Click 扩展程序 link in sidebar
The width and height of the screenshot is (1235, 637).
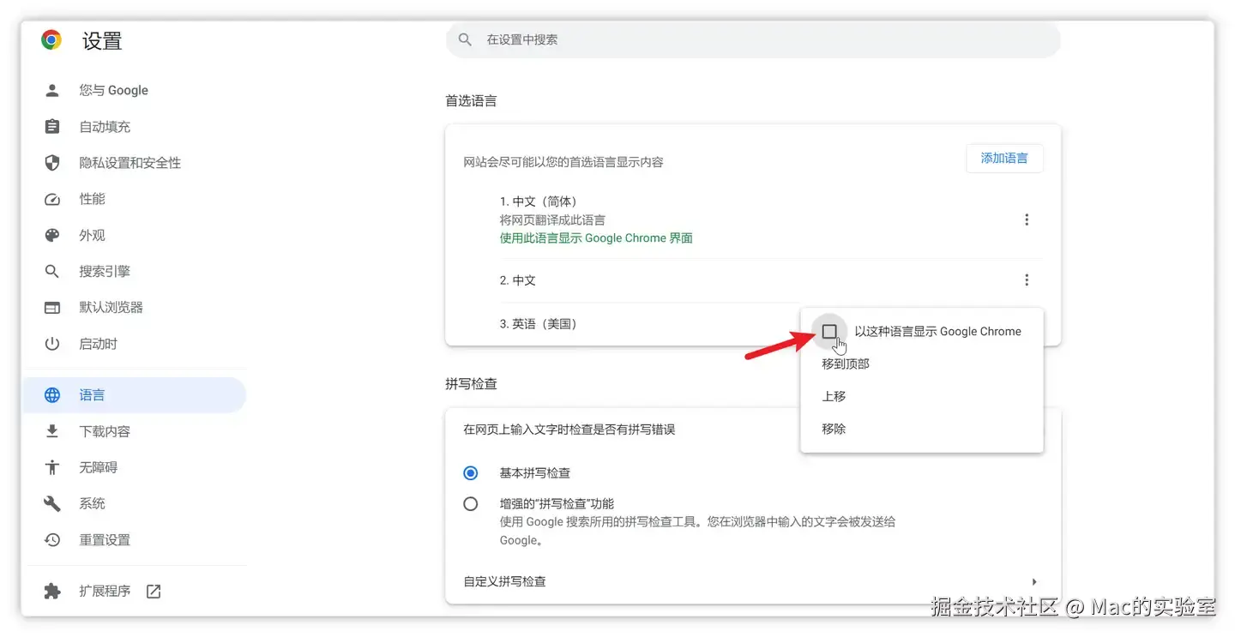coord(105,591)
